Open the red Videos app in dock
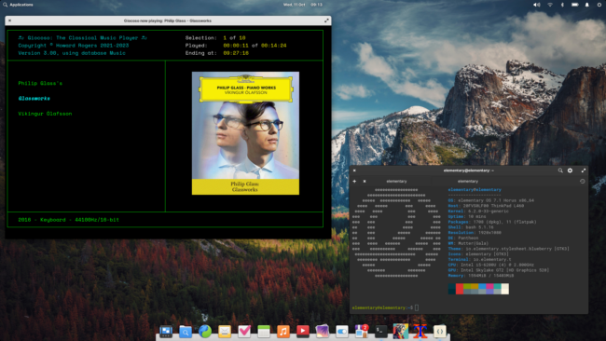This screenshot has width=606, height=341. [x=303, y=332]
